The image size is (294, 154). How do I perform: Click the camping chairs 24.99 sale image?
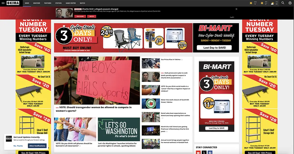tap(123, 38)
